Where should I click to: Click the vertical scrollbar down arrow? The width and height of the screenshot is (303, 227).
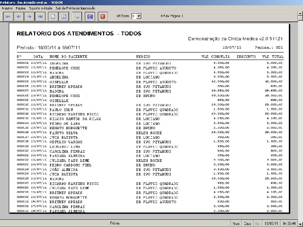[x=301, y=224]
